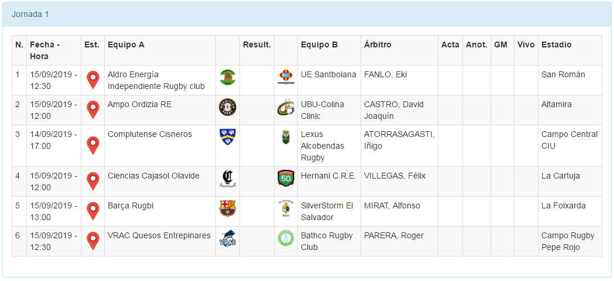614x281 pixels.
Task: Open the location pin for Ampo Ordizia RE
Action: point(92,109)
